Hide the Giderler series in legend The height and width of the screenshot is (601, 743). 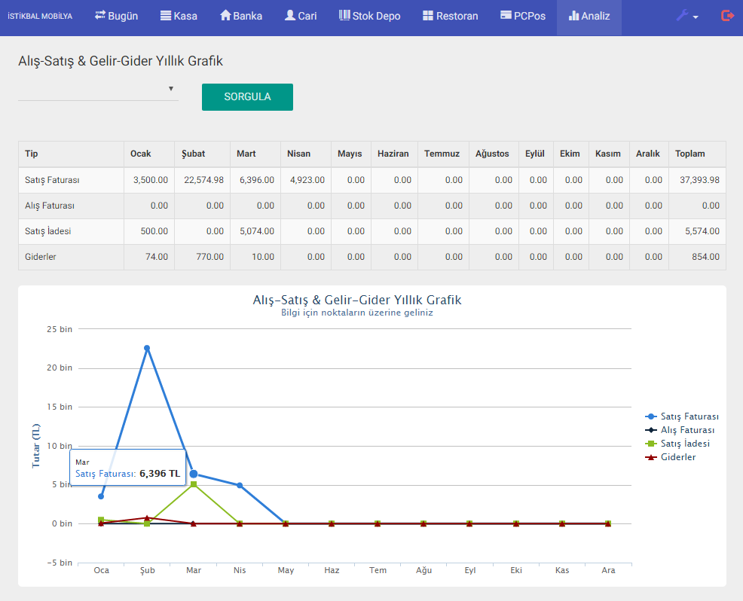[677, 457]
